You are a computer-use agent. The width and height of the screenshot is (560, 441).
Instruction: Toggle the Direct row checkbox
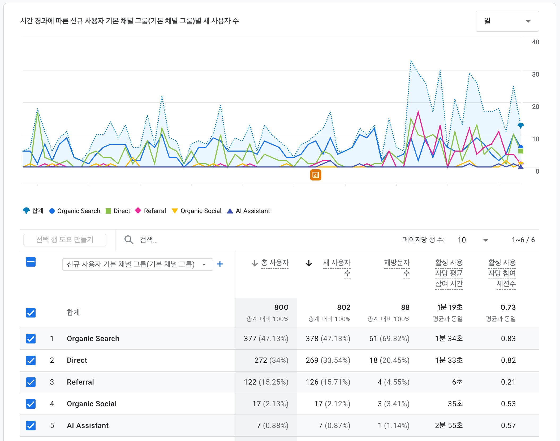[x=31, y=360]
